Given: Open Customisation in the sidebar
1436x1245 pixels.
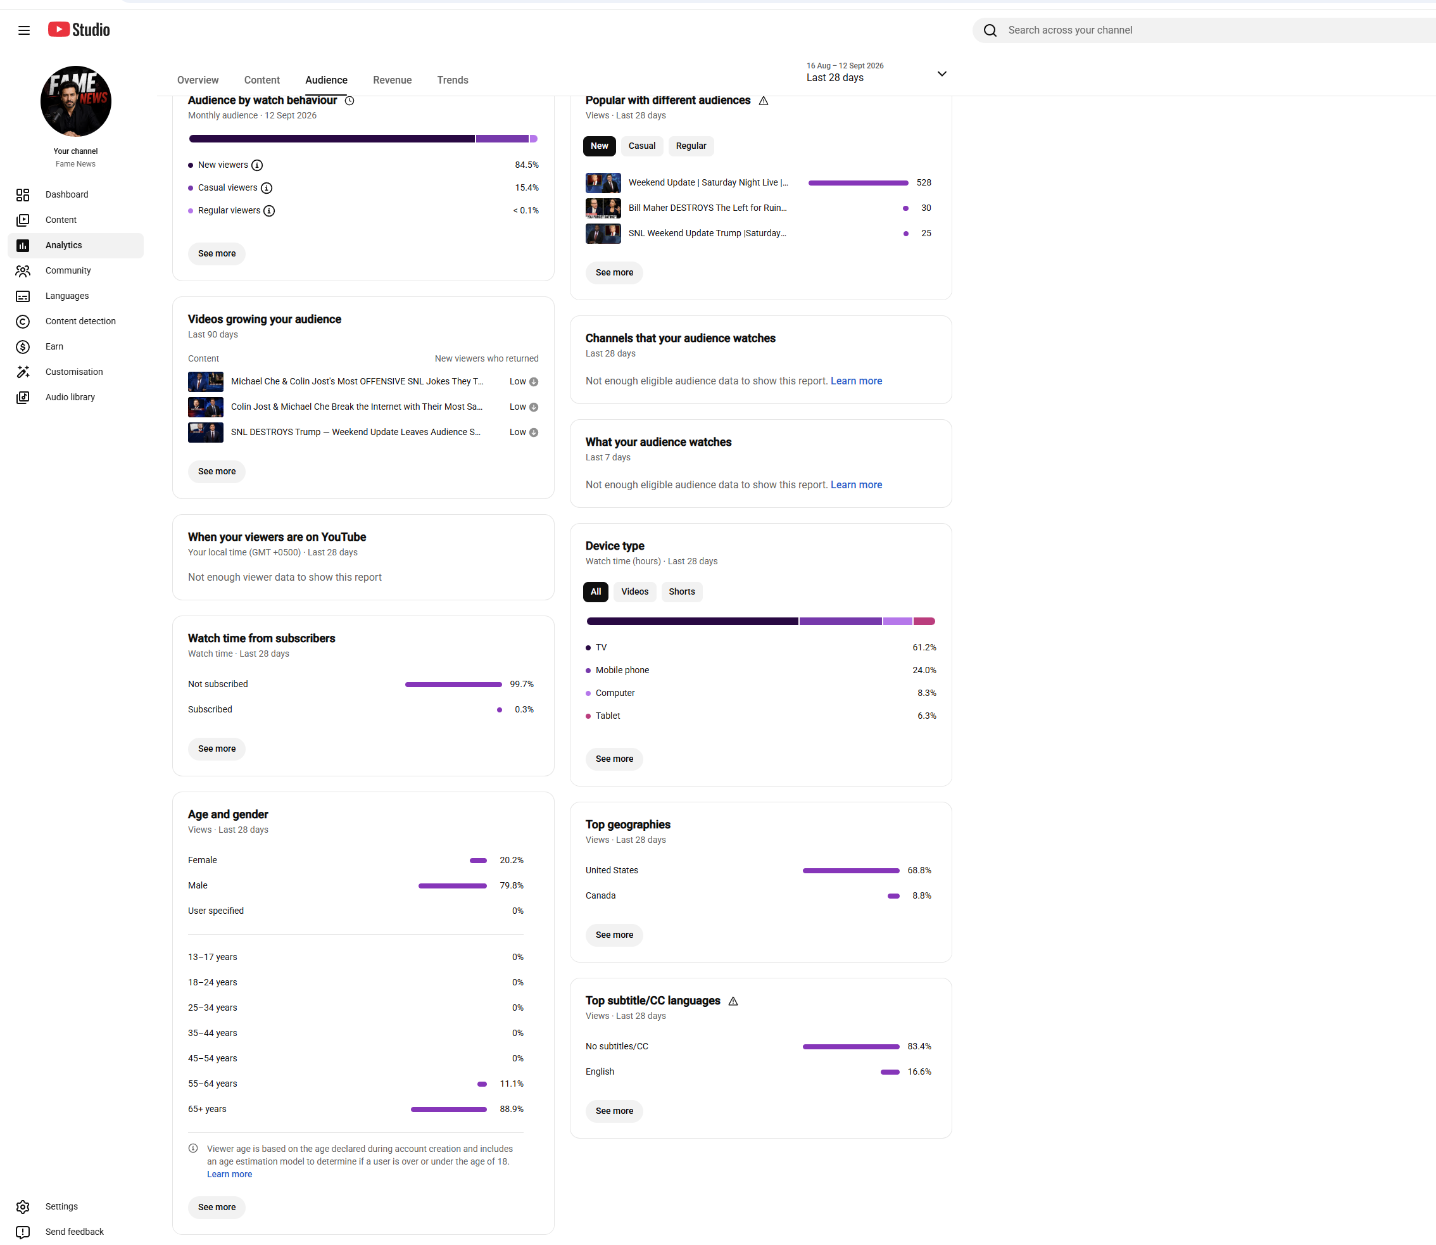Looking at the screenshot, I should 76,372.
